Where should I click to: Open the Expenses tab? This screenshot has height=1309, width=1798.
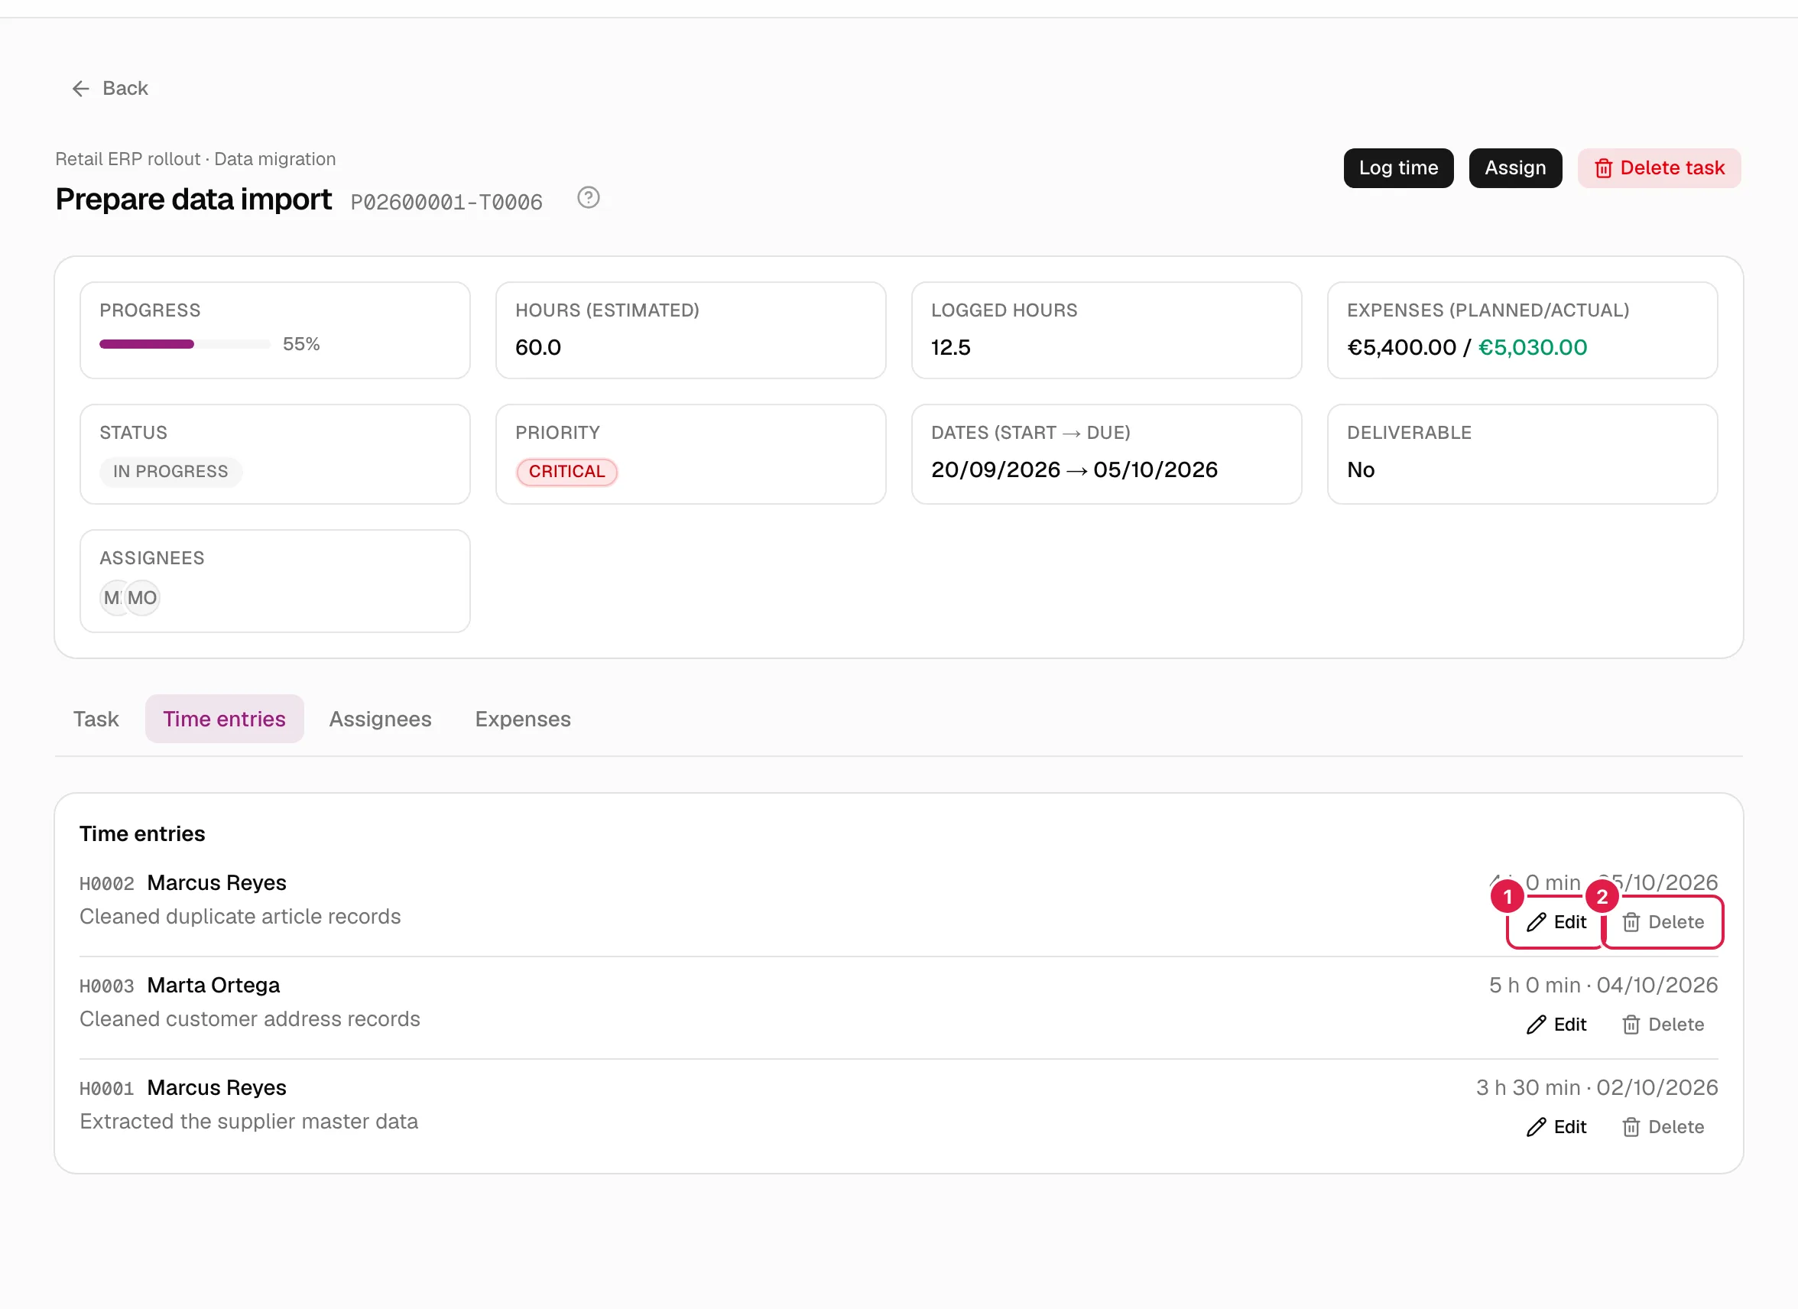pos(523,719)
